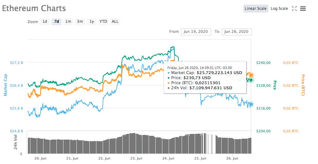Click the Ethereum Charts heading
Image resolution: width=318 pixels, height=164 pixels.
coord(34,9)
